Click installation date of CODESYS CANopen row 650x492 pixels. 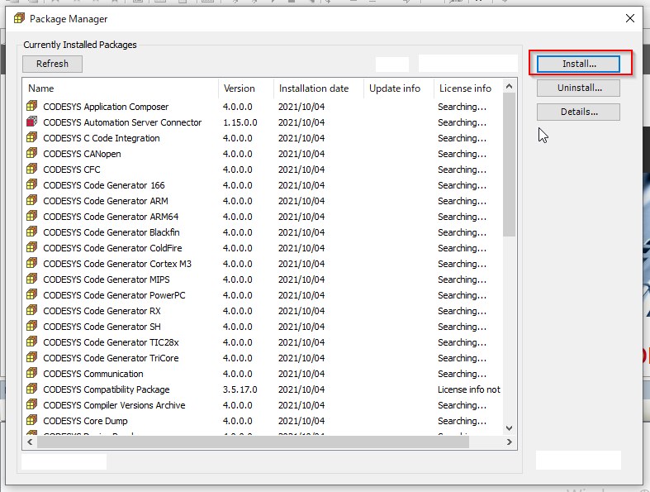click(x=301, y=154)
